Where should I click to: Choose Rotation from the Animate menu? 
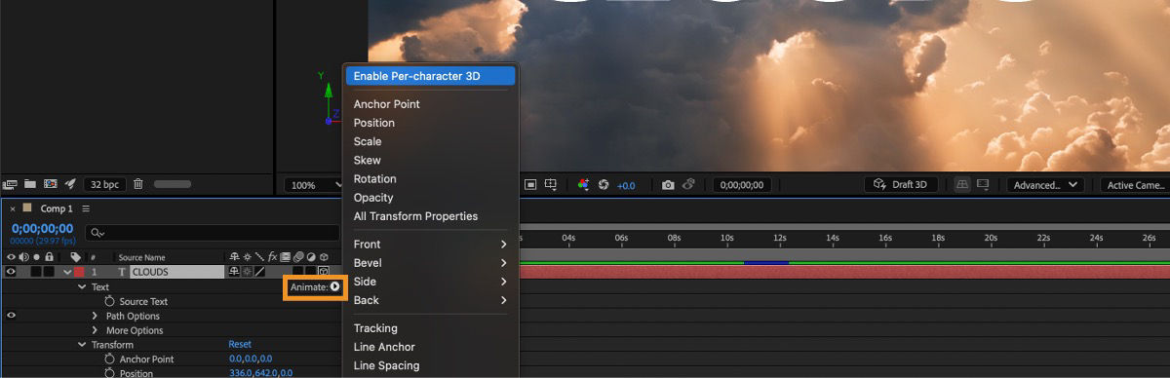(375, 179)
